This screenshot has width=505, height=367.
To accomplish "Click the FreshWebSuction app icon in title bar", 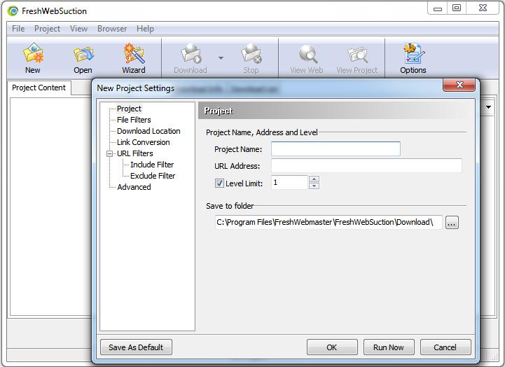I will [13, 11].
